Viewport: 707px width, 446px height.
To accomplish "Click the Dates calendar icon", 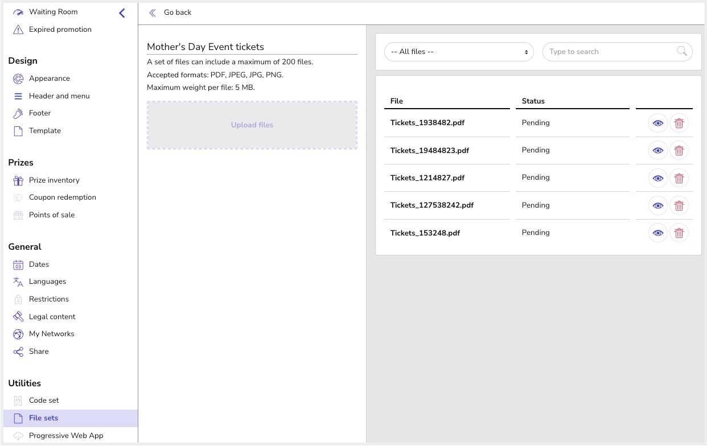I will click(18, 265).
